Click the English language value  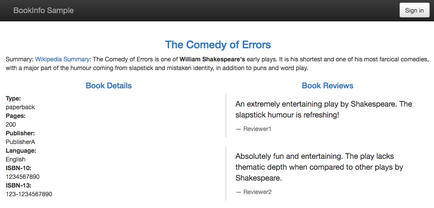point(16,159)
